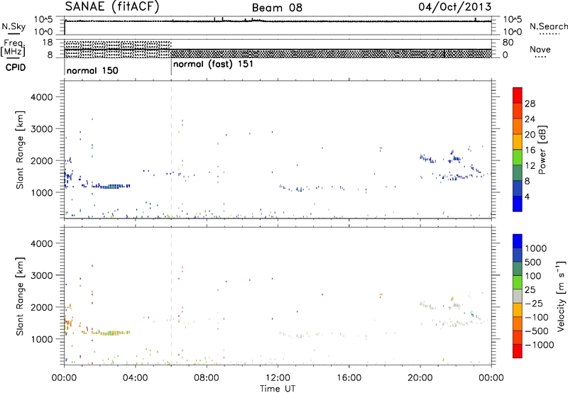Click Slant Range axis title of velocity panel
The image size is (568, 393).
pyautogui.click(x=20, y=297)
